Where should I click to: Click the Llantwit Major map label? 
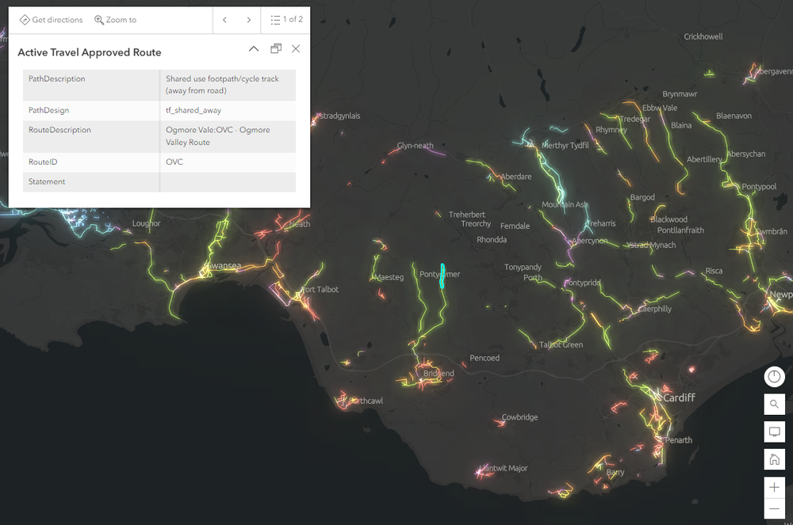[x=504, y=469]
